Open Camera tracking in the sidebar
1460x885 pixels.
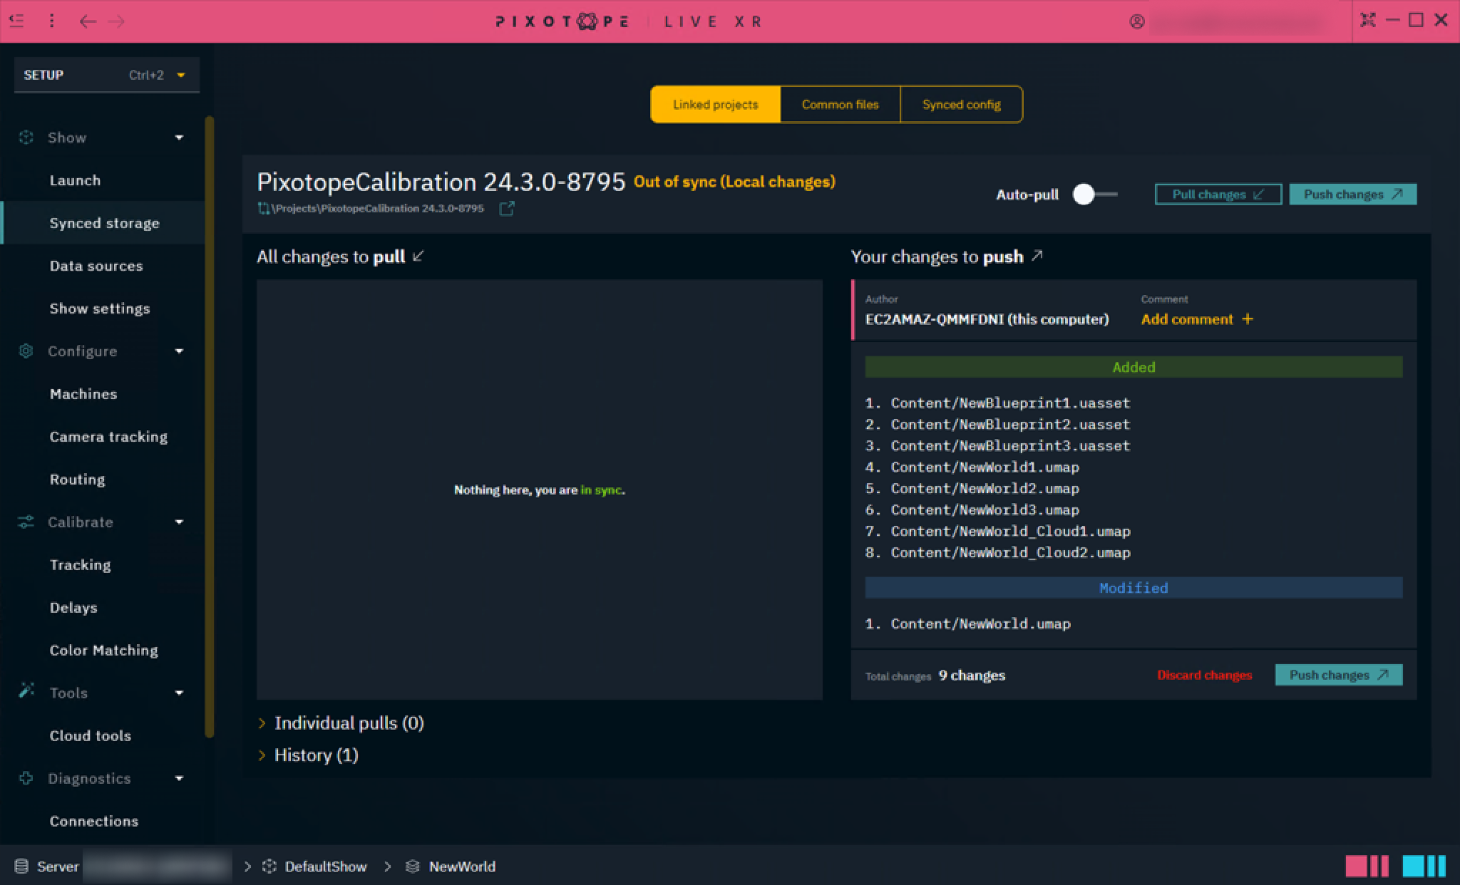(108, 437)
